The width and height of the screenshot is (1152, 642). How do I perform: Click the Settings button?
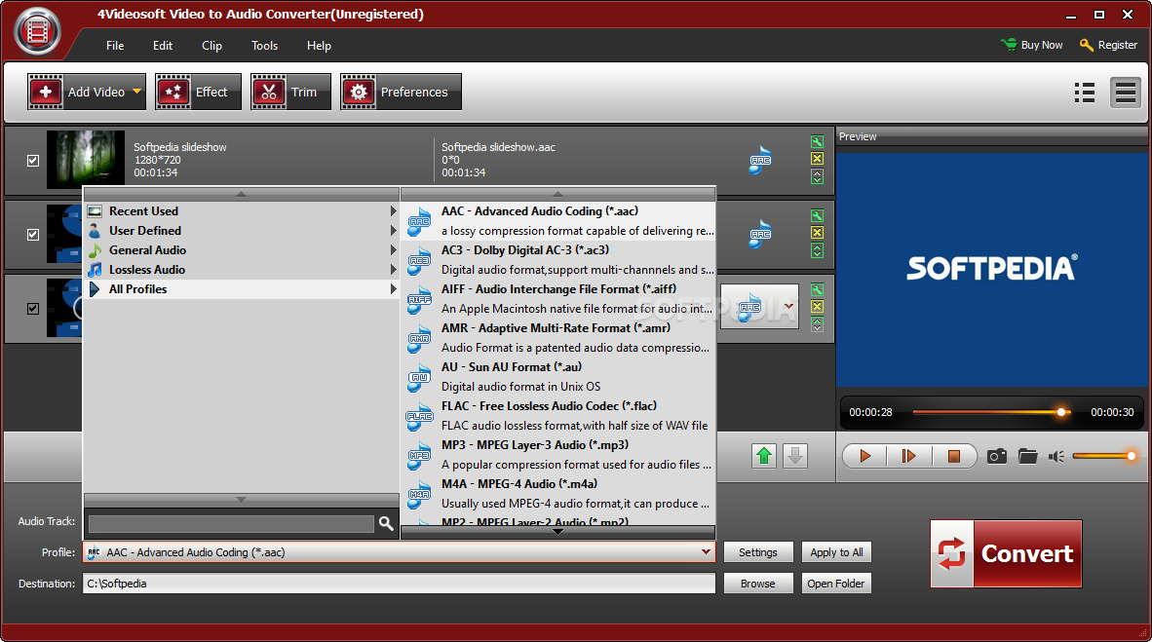click(758, 552)
